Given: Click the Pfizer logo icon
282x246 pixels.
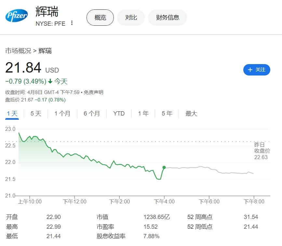Looking at the screenshot, I should pos(17,16).
